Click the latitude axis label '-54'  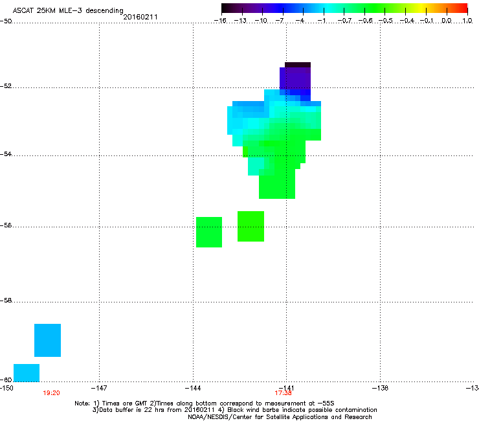tap(6, 154)
